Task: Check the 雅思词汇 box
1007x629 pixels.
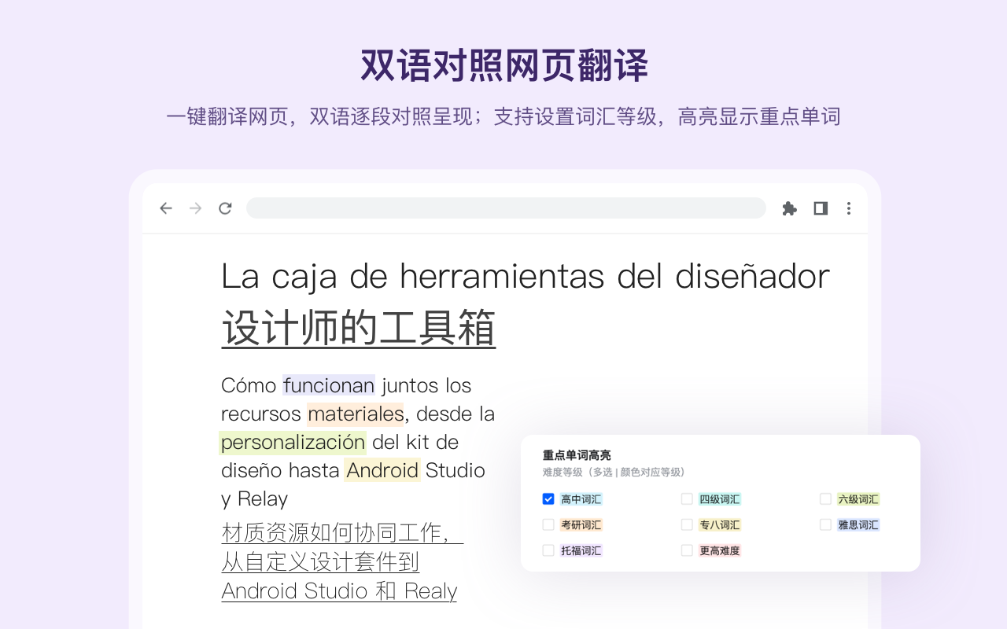Action: point(826,524)
